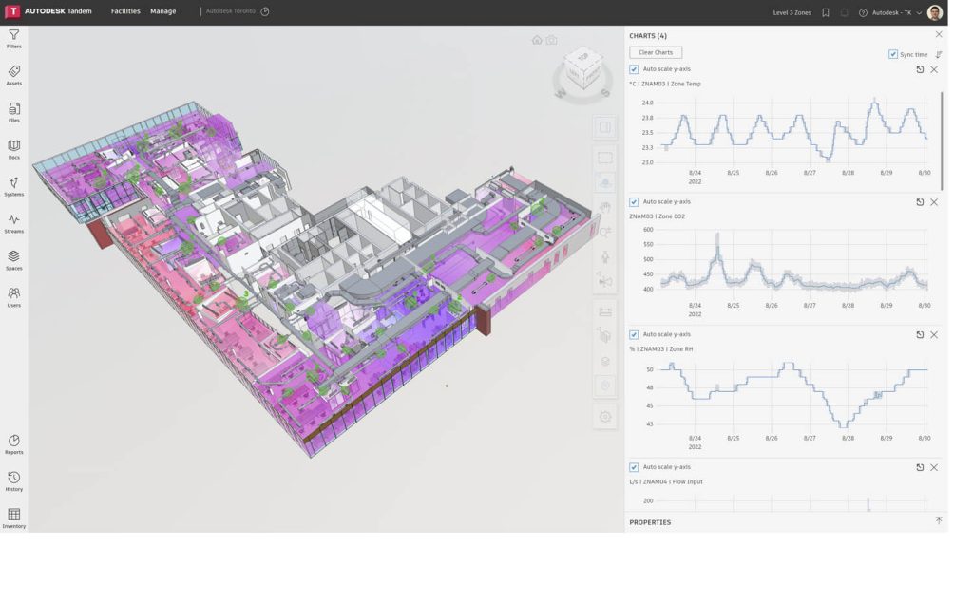973x602 pixels.
Task: View the Streams panel
Action: 13,225
